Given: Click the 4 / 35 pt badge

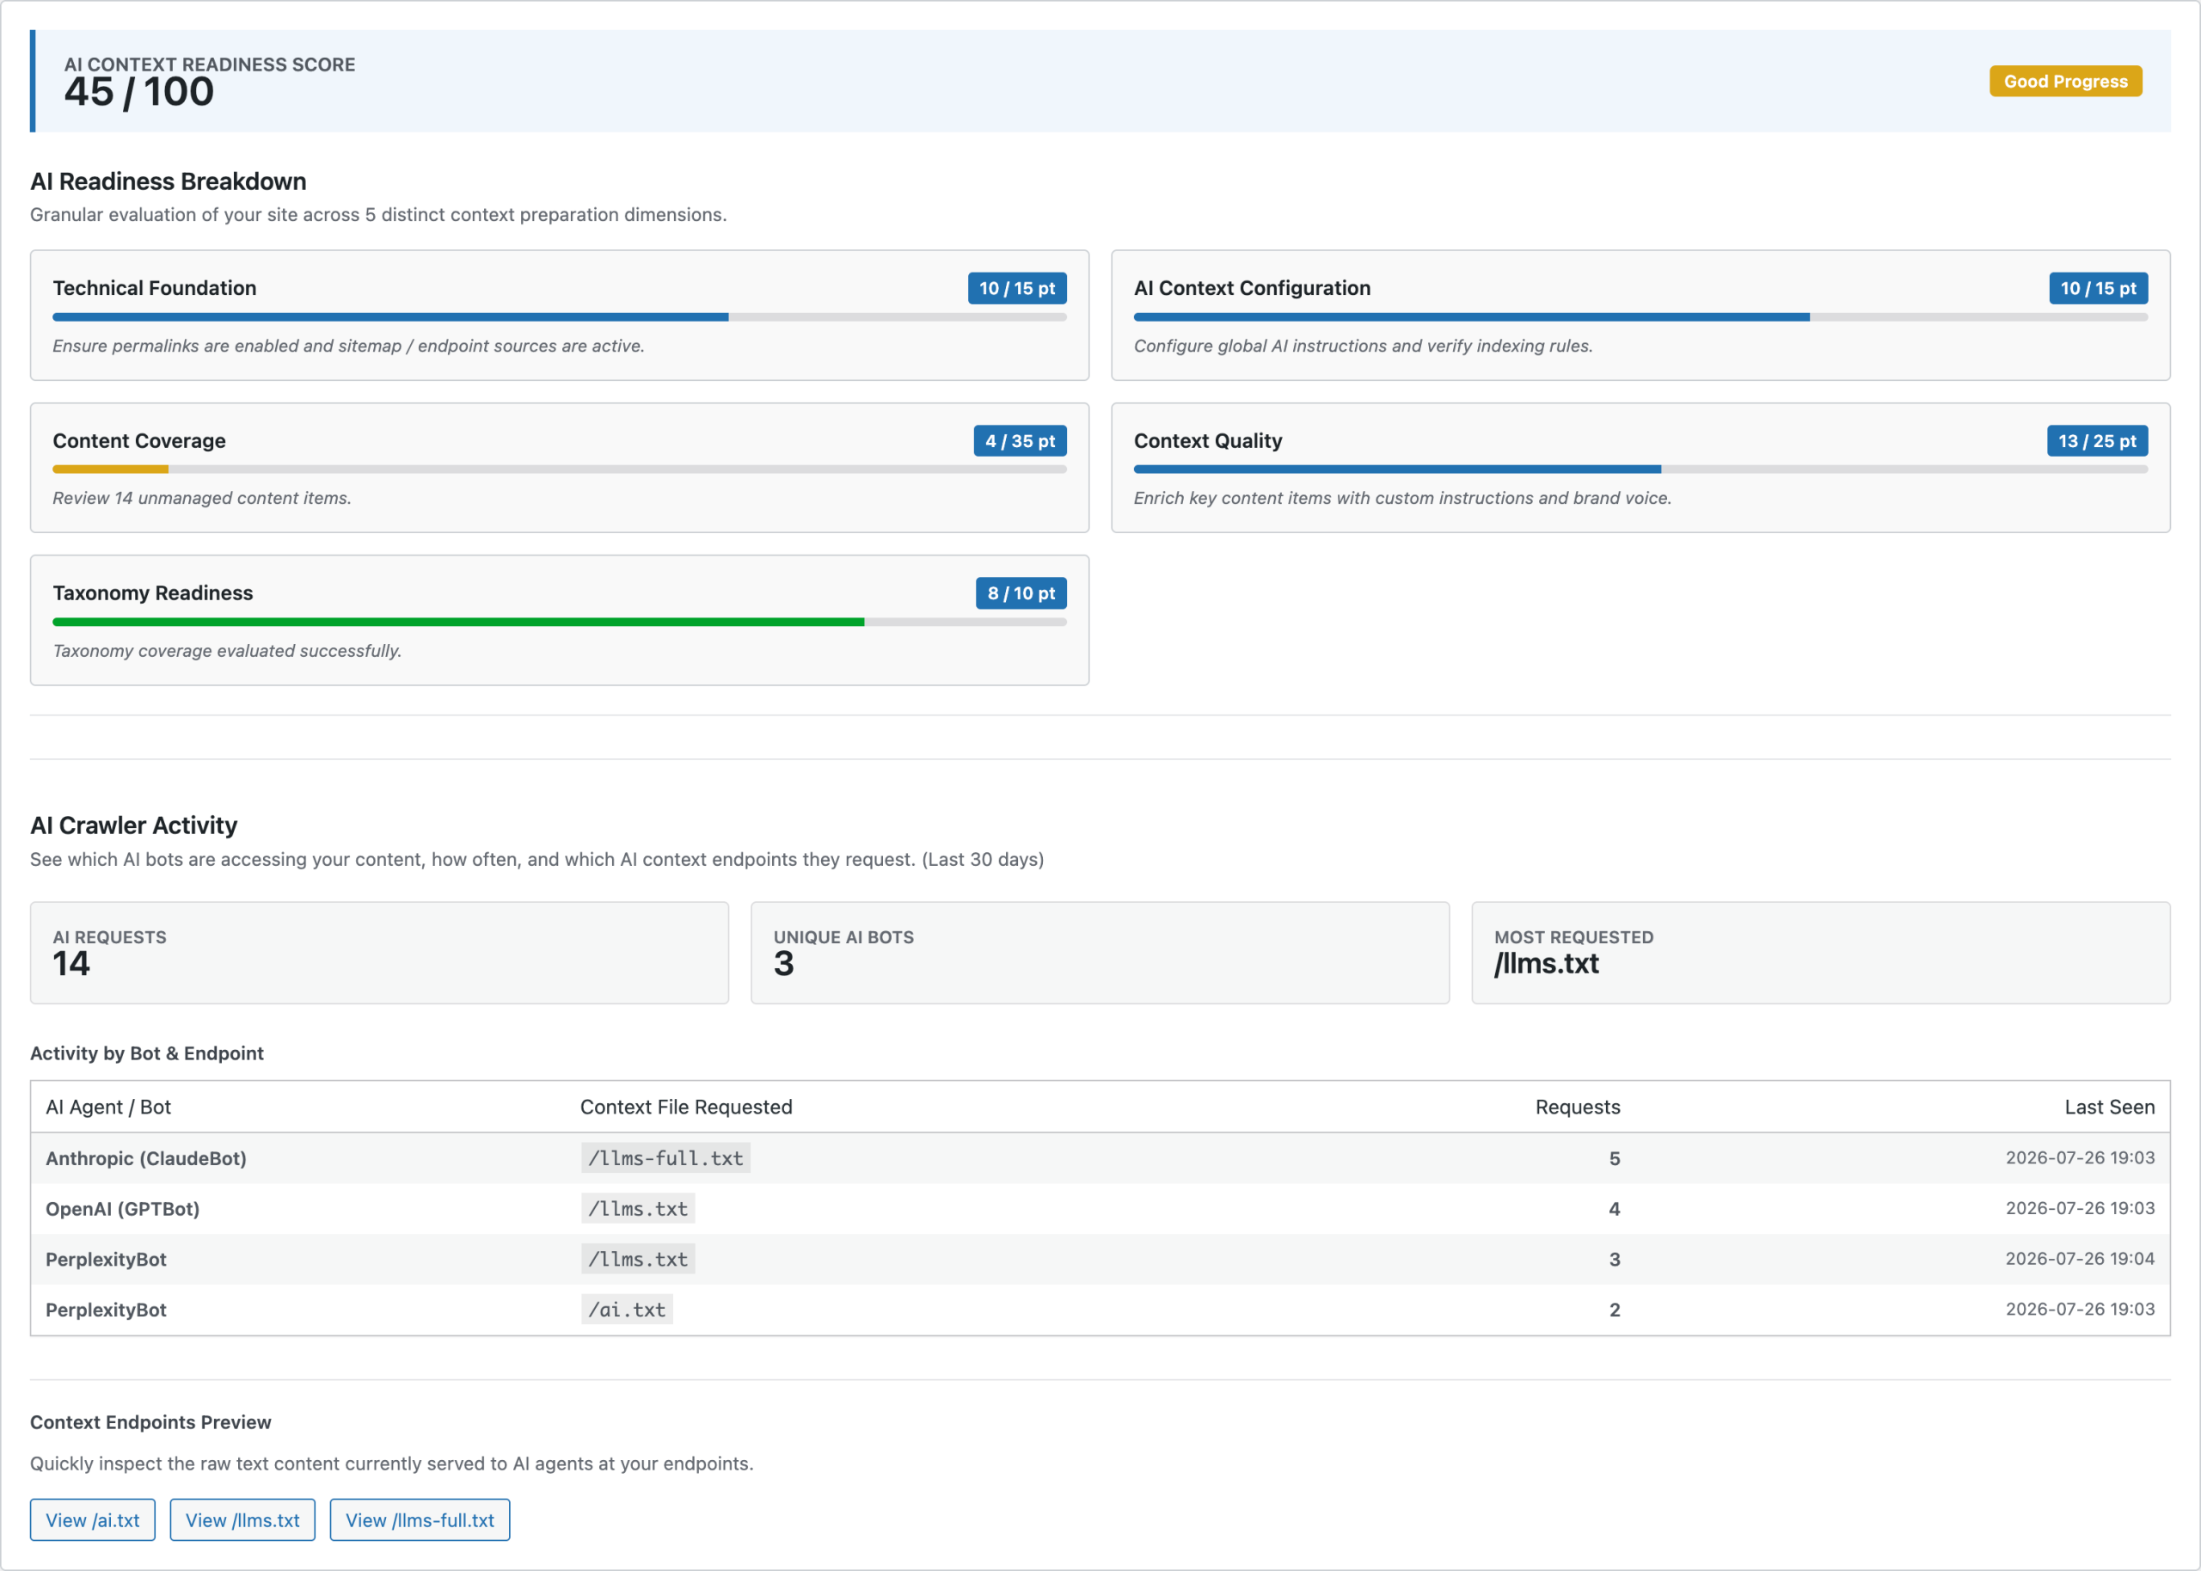Looking at the screenshot, I should click(x=1020, y=441).
